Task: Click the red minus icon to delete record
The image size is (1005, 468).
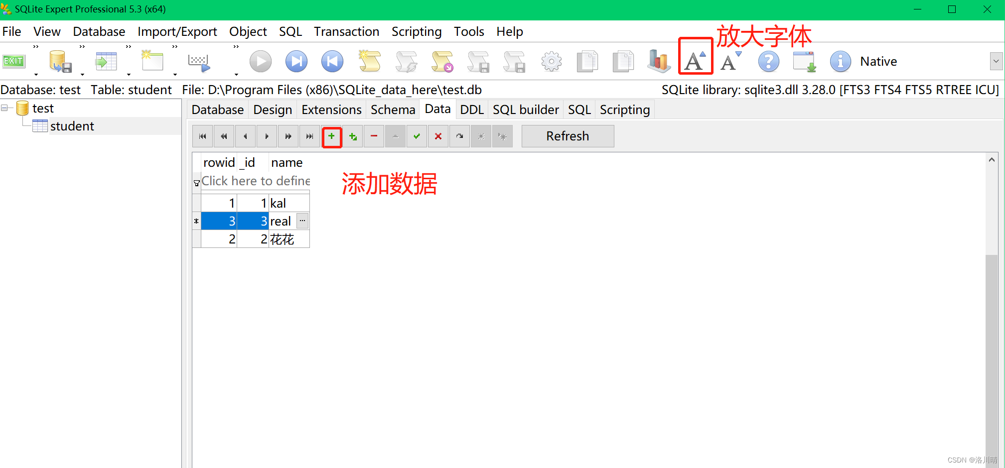Action: 374,136
